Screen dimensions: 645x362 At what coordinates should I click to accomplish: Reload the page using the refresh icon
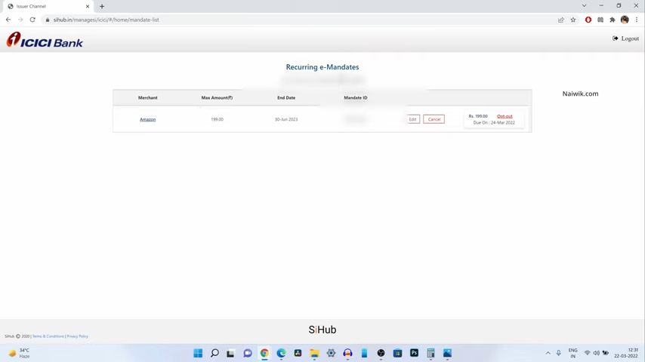pos(32,20)
